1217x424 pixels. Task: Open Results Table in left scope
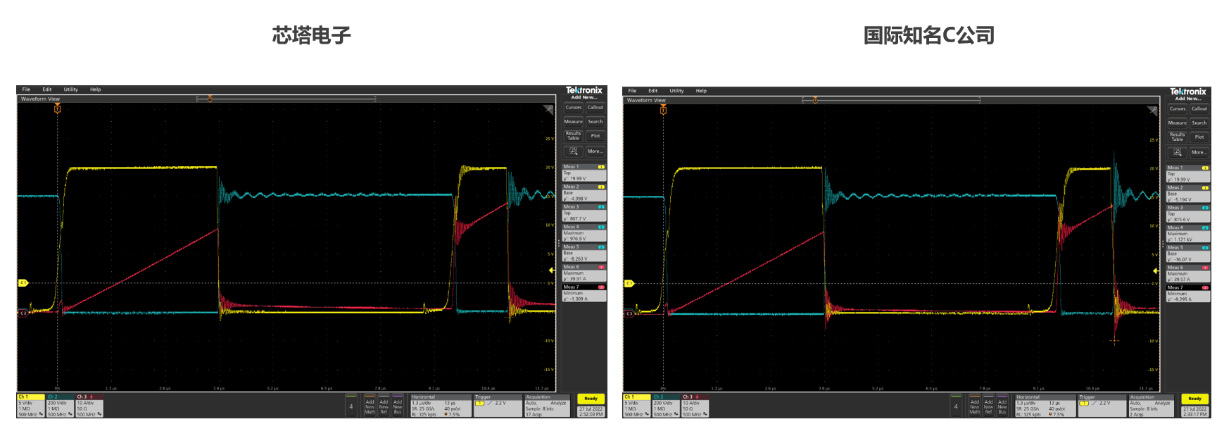573,136
